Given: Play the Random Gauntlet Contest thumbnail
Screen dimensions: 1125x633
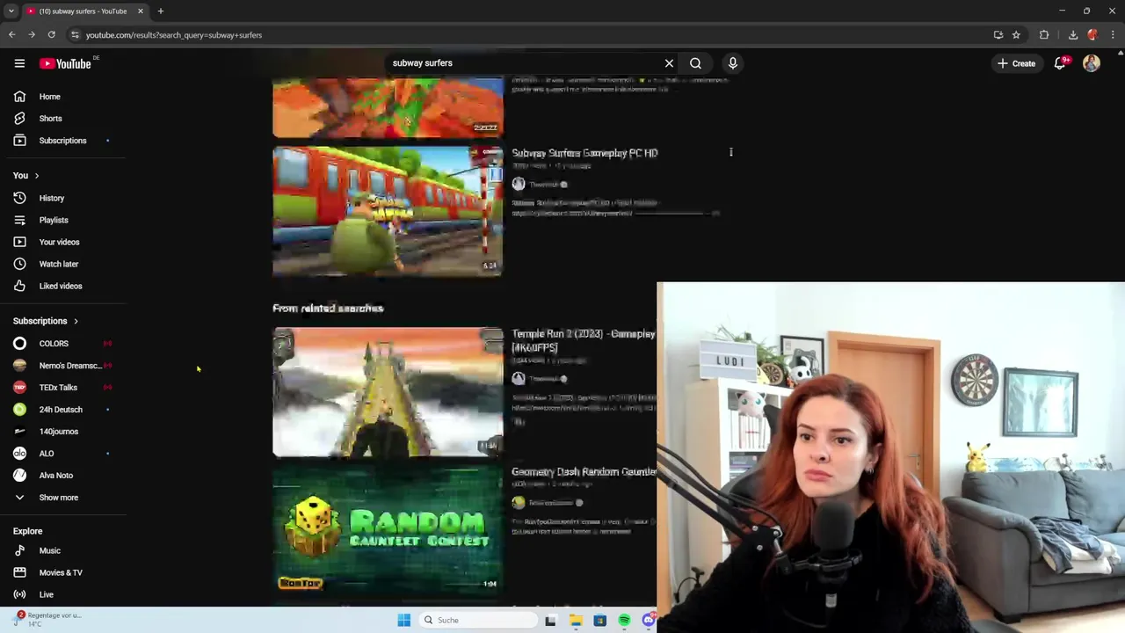Looking at the screenshot, I should (x=388, y=531).
